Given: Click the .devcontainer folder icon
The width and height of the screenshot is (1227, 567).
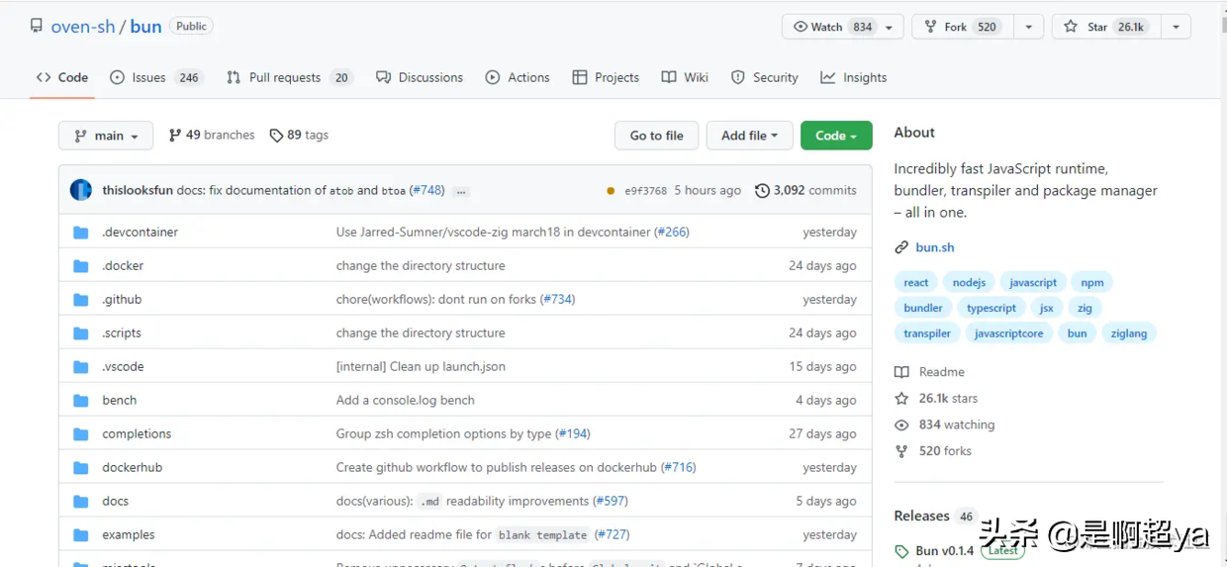Looking at the screenshot, I should click(81, 233).
